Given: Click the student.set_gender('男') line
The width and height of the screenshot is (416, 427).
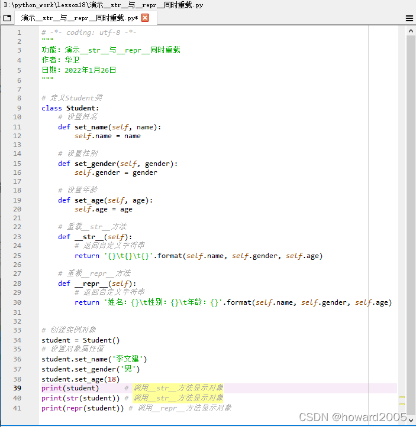Looking at the screenshot, I should tap(91, 369).
